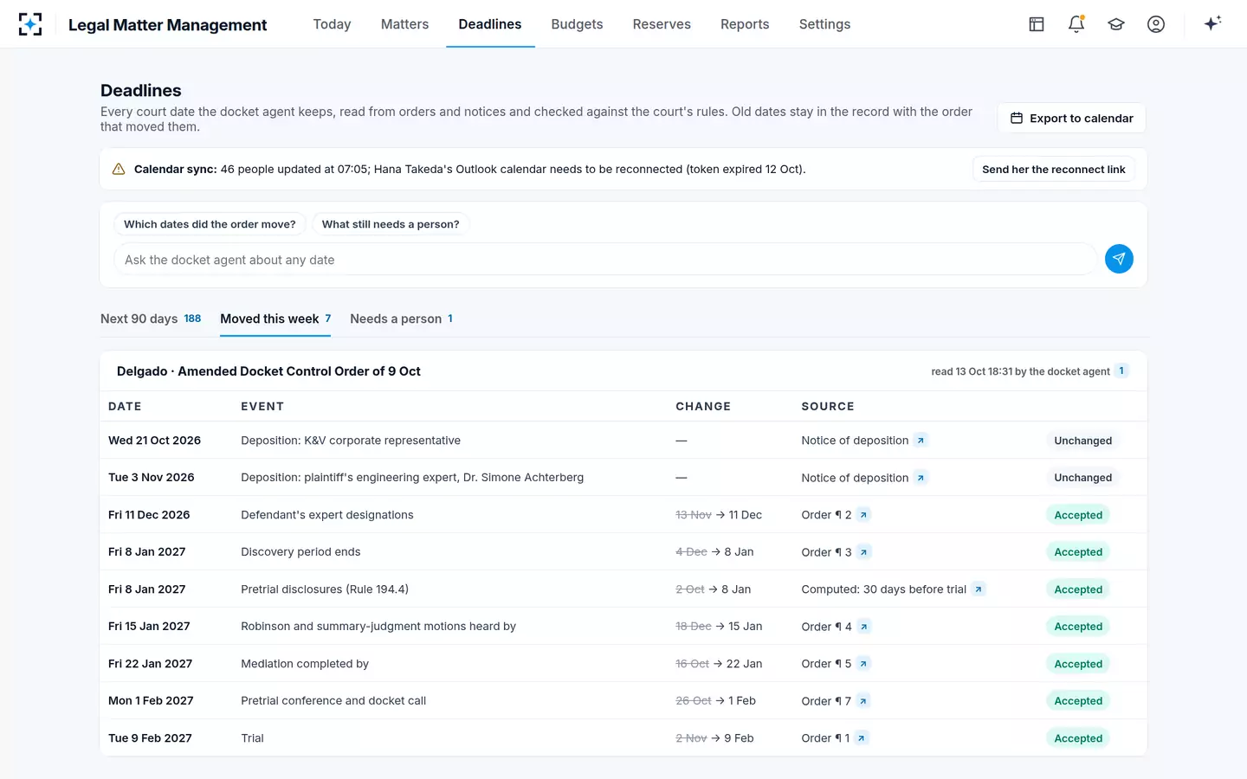
Task: Switch to Needs a person list
Action: (401, 319)
